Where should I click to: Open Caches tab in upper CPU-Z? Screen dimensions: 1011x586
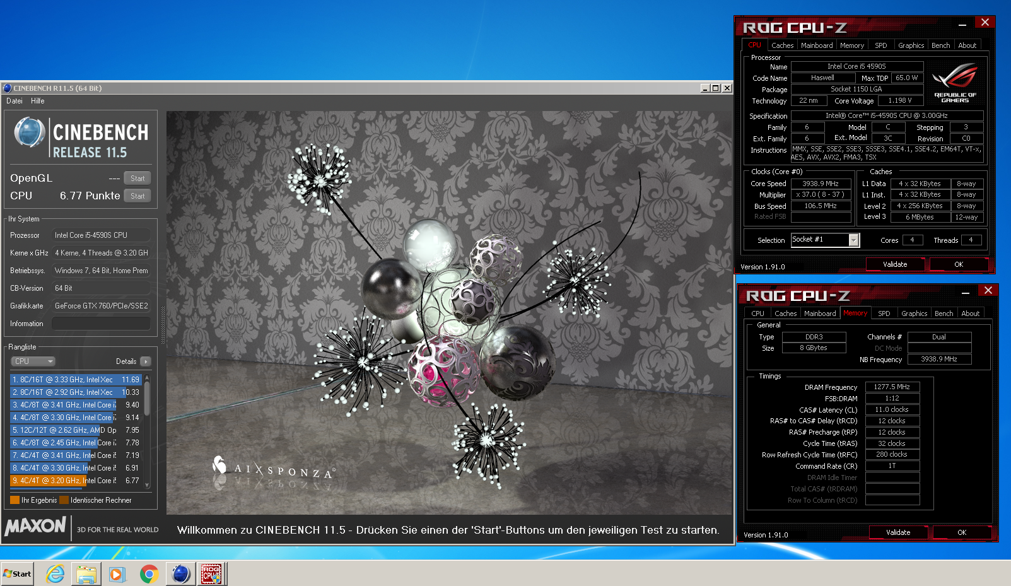(782, 45)
